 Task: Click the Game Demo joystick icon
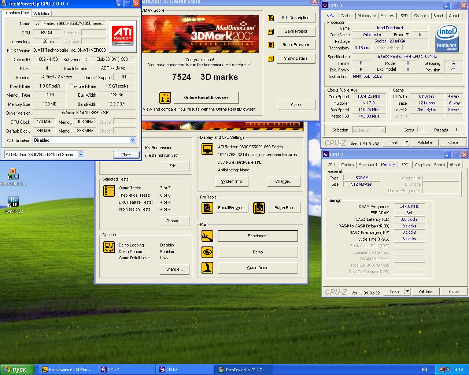pos(207,268)
